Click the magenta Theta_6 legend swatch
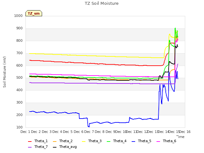 coord(158,142)
